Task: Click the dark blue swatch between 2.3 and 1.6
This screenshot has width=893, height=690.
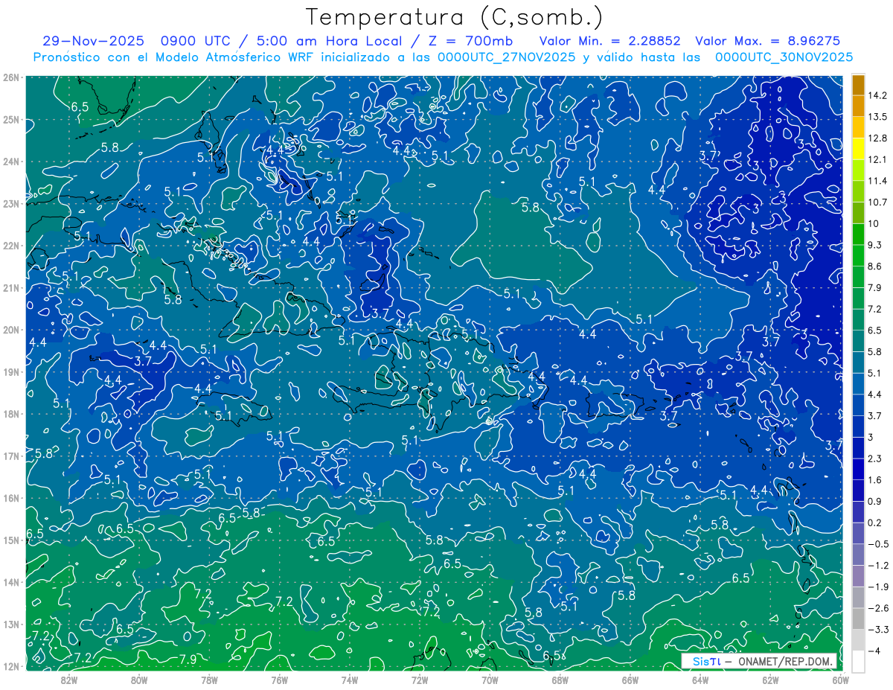Action: point(858,469)
